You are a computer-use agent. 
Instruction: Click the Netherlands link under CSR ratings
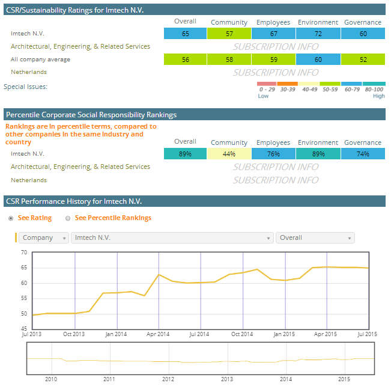(x=29, y=72)
